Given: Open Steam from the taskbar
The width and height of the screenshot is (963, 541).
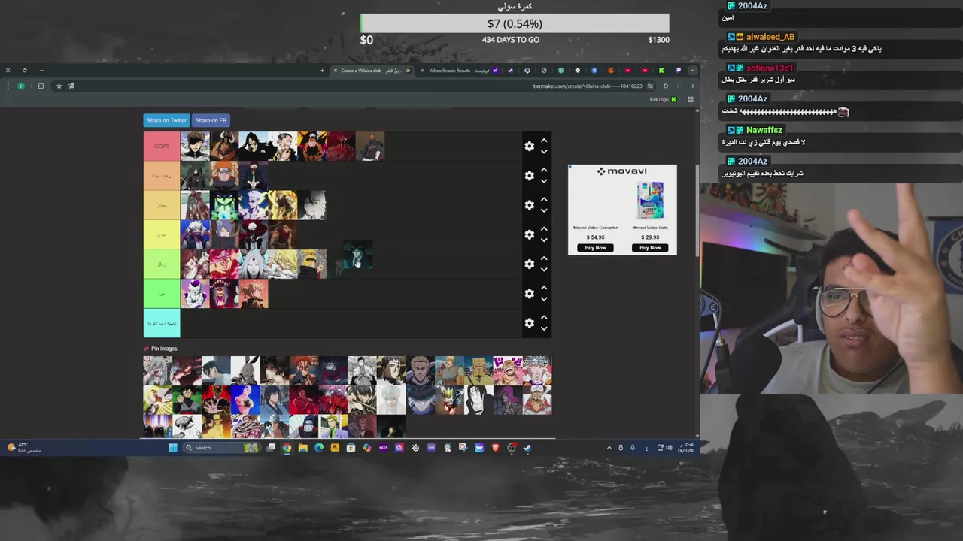Looking at the screenshot, I should point(527,448).
